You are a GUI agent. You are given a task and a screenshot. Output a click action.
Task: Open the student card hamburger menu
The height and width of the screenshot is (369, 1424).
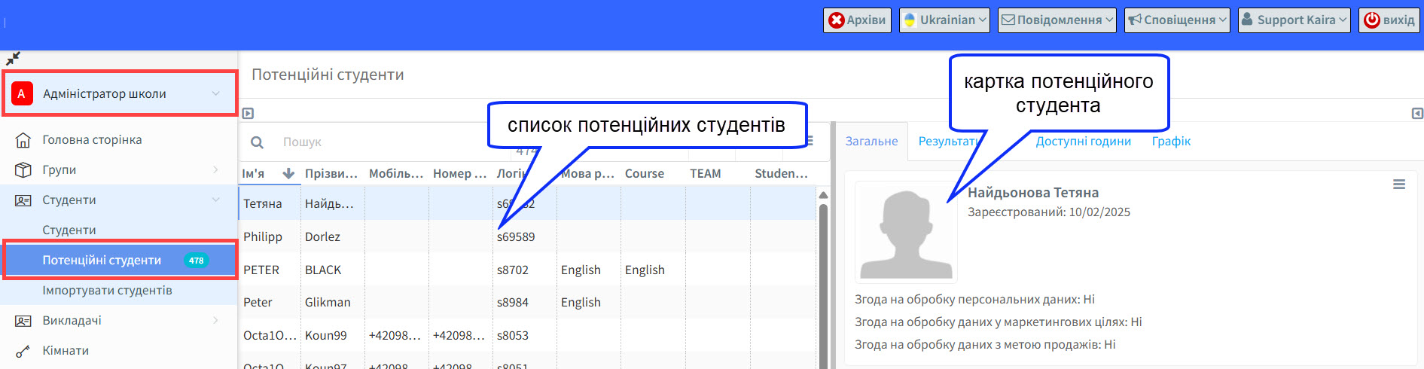(1399, 184)
